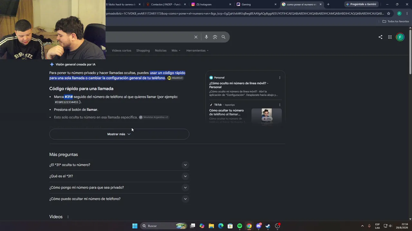The width and height of the screenshot is (412, 231).
Task: Expand '¿El *31* oculta tu número?' question
Action: (119, 165)
